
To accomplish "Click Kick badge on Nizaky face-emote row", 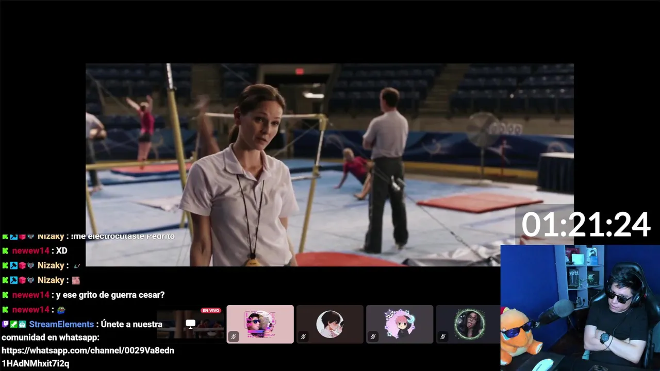I will click(5, 280).
